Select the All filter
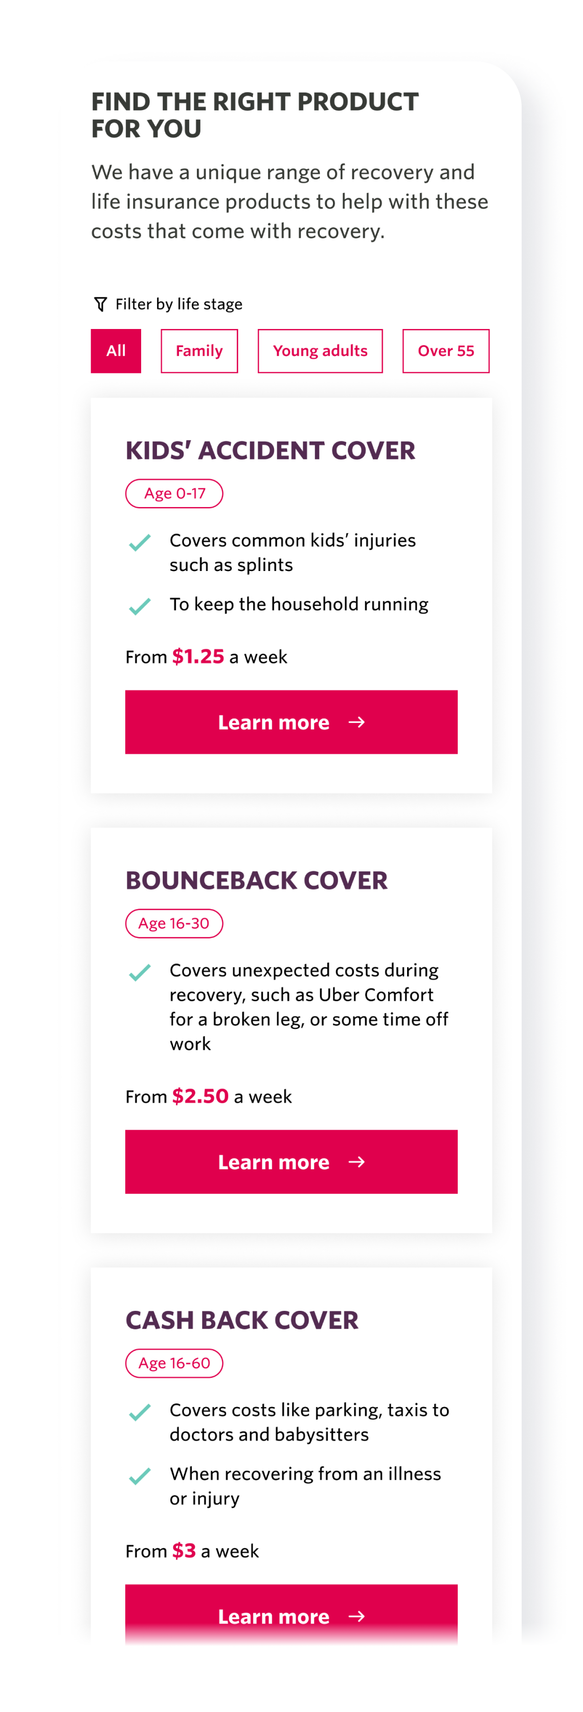 tap(116, 351)
